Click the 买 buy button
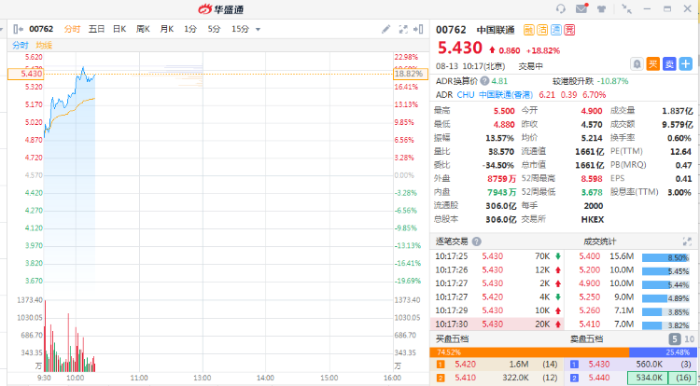This screenshot has height=386, width=700. coord(652,64)
